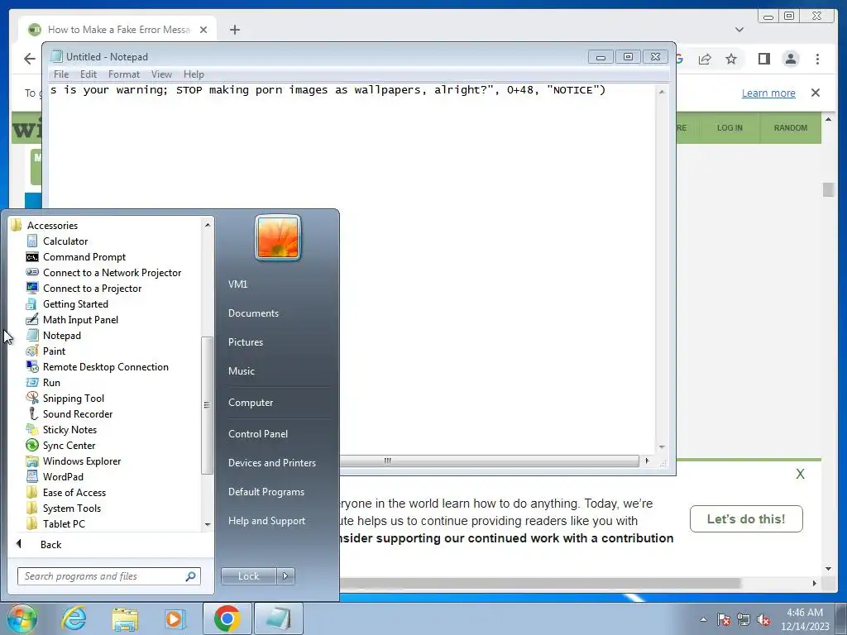Open Chrome profile avatar menu
Viewport: 847px width, 635px height.
point(790,59)
